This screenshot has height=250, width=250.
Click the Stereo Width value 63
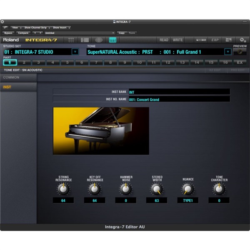[157, 200]
